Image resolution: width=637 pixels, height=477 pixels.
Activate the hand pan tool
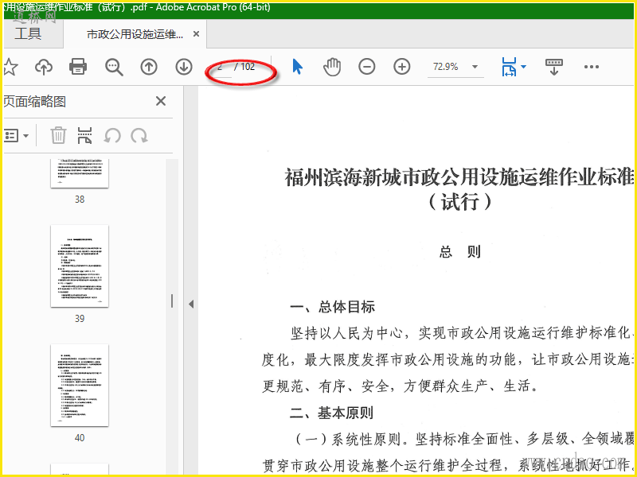[332, 67]
